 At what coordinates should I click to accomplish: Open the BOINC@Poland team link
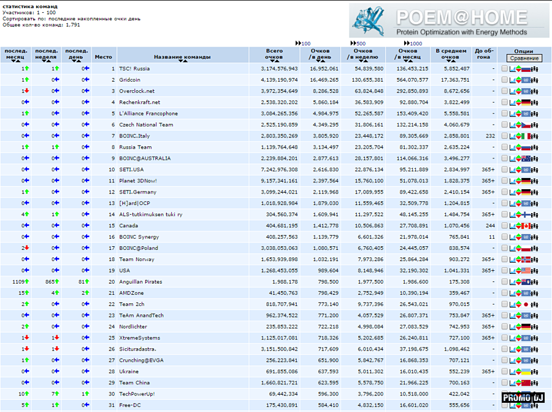pos(139,248)
